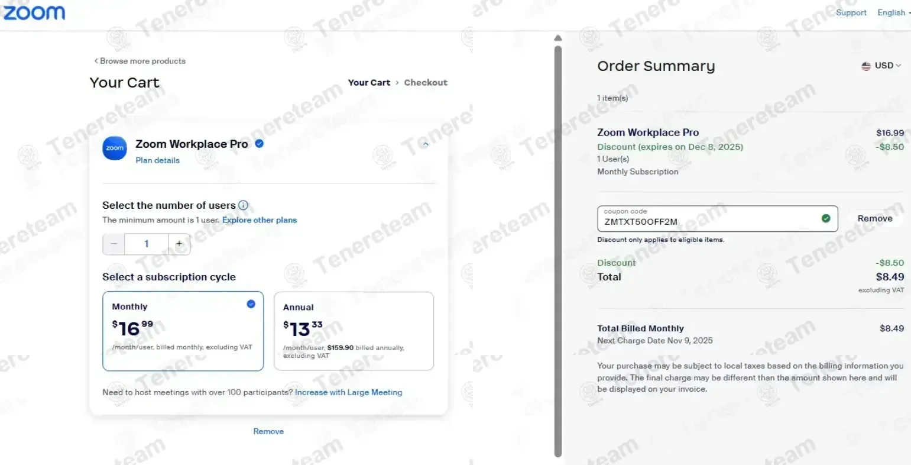This screenshot has width=911, height=465.
Task: Open the Support menu item
Action: pos(851,12)
